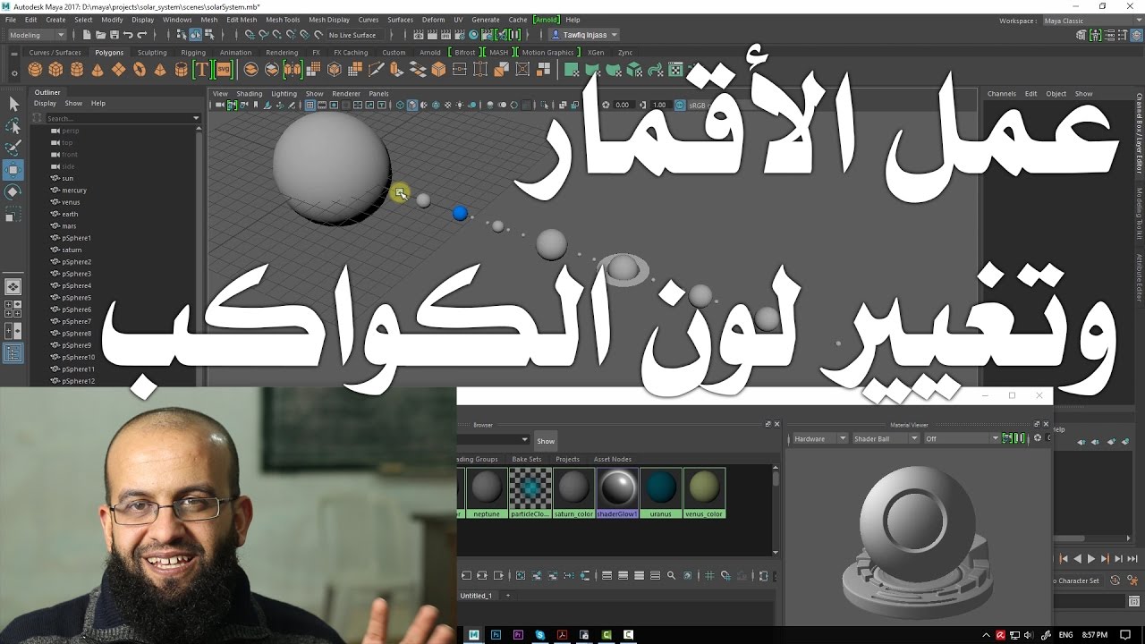This screenshot has width=1145, height=644.
Task: Open the Channels menu in Channel Box
Action: [1002, 93]
